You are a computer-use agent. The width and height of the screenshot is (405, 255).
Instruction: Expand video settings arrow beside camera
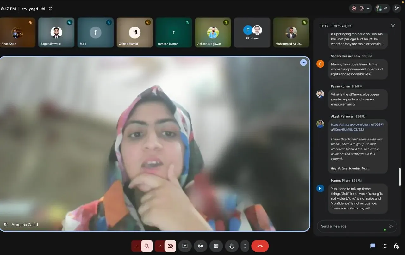point(160,246)
